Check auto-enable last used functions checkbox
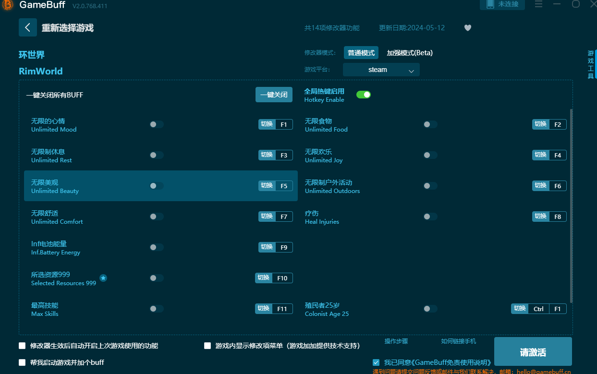This screenshot has width=597, height=374. tap(22, 346)
